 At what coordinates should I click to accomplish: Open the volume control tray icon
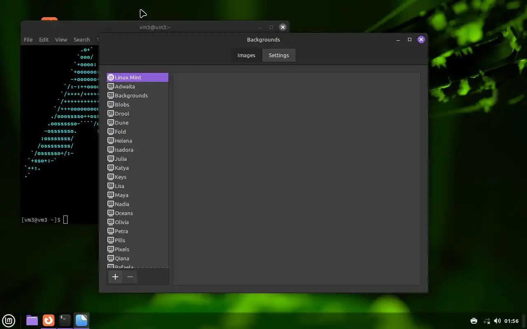[x=497, y=321]
